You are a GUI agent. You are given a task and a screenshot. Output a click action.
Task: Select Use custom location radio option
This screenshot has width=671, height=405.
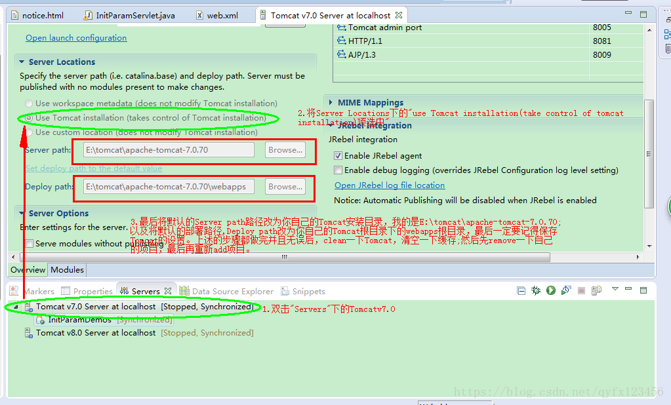(29, 132)
